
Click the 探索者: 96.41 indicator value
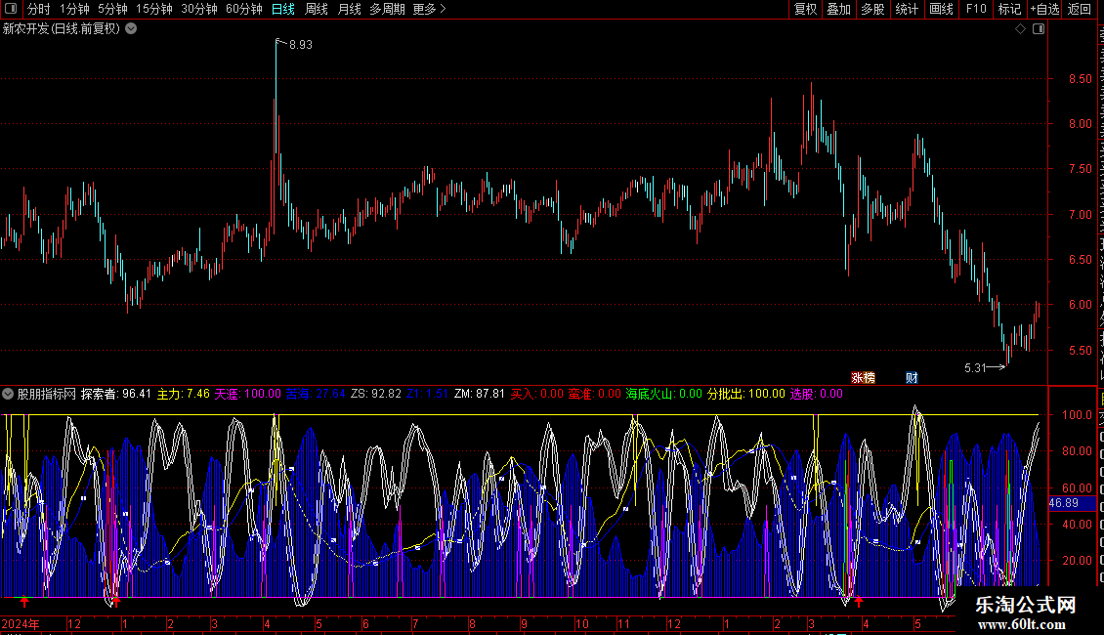pyautogui.click(x=116, y=394)
